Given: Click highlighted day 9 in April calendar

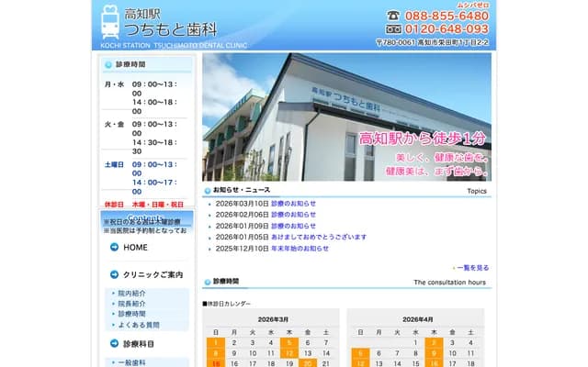Looking at the screenshot, I should [x=434, y=353].
